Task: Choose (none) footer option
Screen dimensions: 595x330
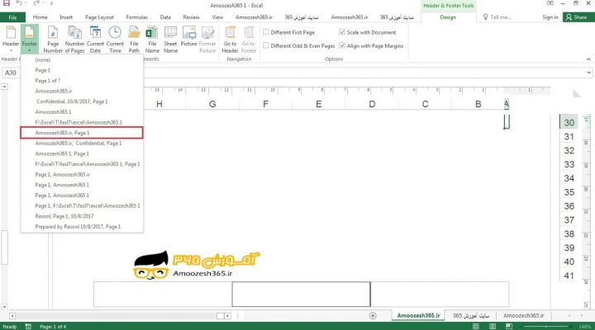Action: tap(82, 60)
